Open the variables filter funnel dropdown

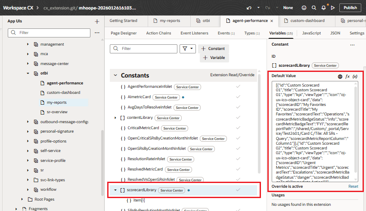pyautogui.click(x=188, y=49)
